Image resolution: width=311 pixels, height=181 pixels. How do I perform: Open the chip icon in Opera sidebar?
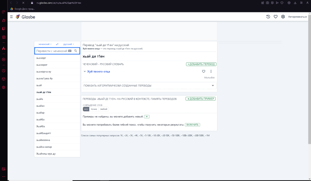click(3, 37)
